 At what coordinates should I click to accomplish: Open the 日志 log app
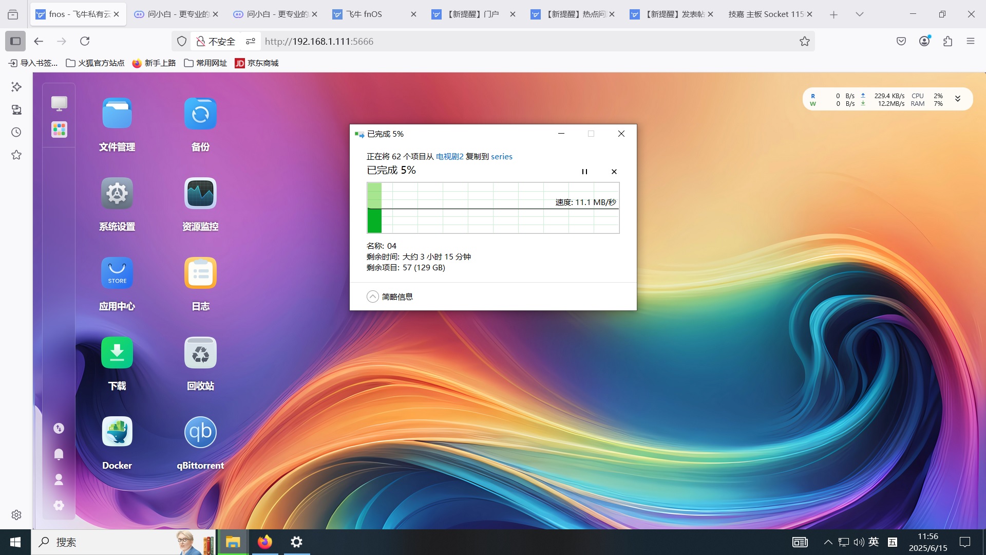point(200,273)
